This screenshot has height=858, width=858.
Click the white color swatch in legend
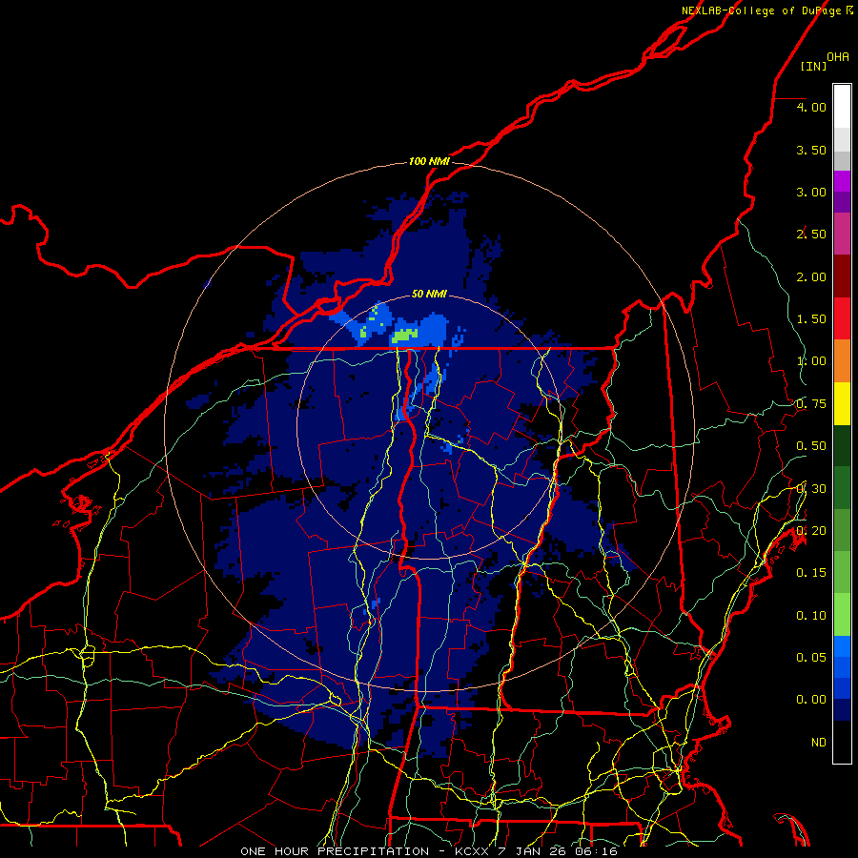coord(842,107)
